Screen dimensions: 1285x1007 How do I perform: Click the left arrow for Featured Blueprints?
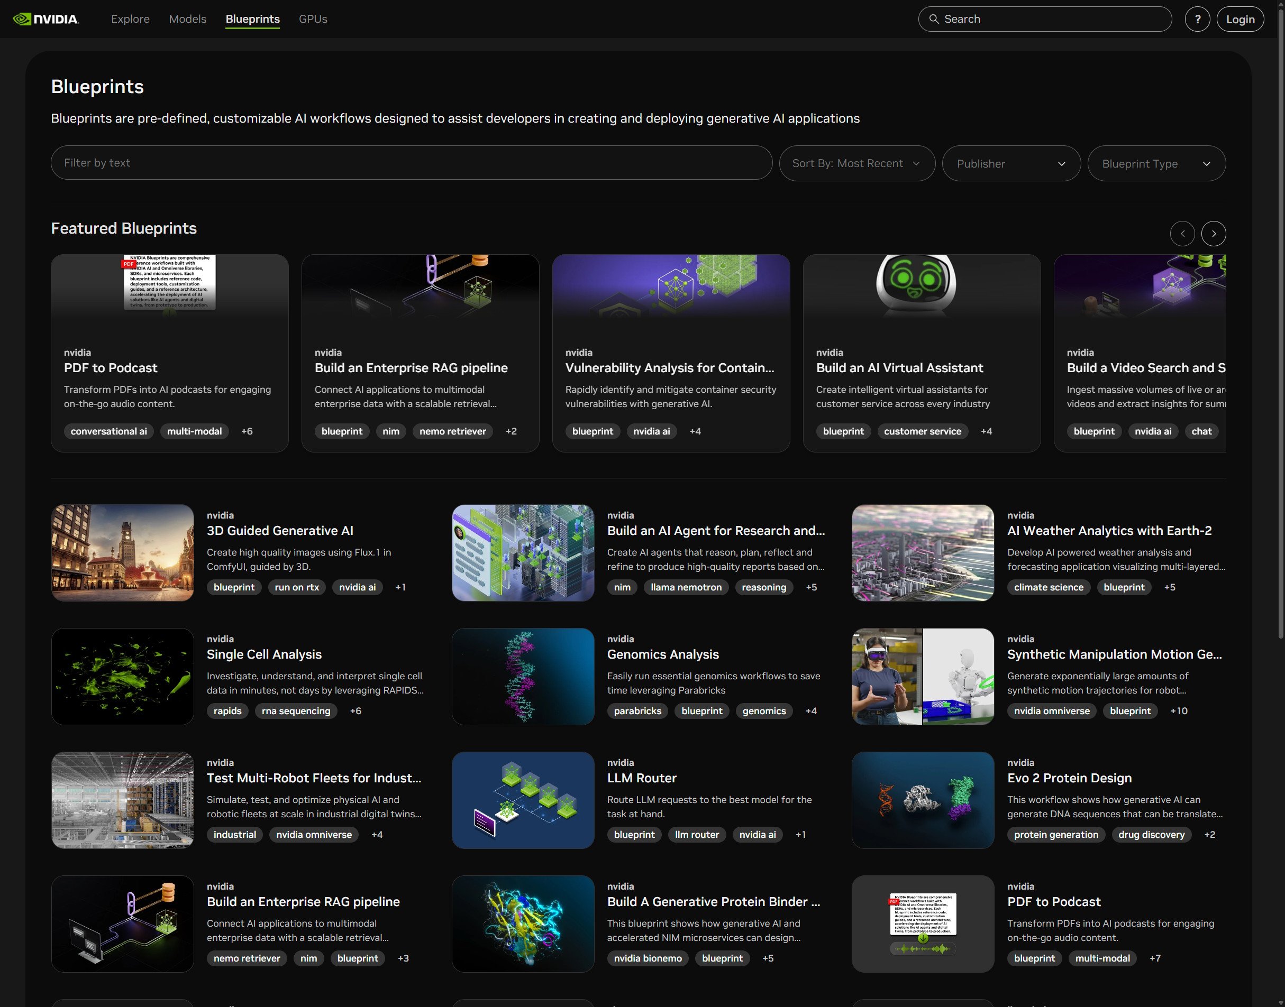(1182, 234)
